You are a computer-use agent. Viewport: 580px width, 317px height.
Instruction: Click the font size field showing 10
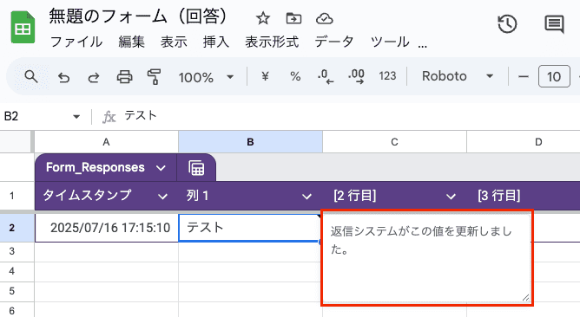554,76
